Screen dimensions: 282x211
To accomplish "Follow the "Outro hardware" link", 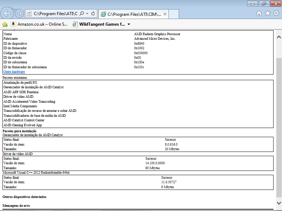I will [14, 72].
